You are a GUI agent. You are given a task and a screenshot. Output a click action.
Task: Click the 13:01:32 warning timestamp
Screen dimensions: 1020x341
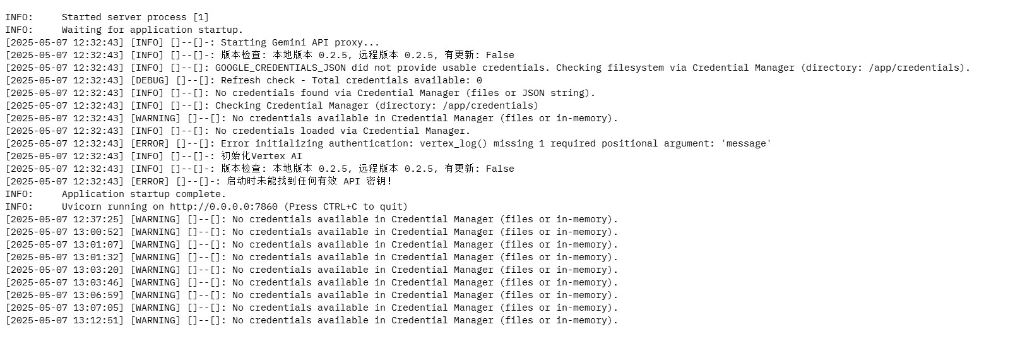tap(65, 257)
